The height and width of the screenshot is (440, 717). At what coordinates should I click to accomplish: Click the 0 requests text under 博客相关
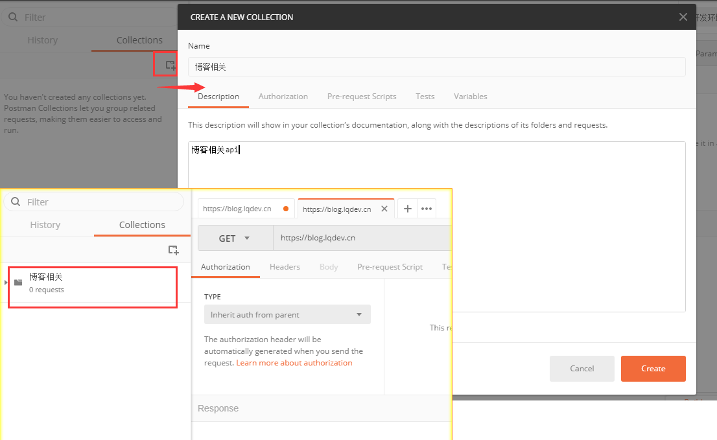(x=47, y=290)
